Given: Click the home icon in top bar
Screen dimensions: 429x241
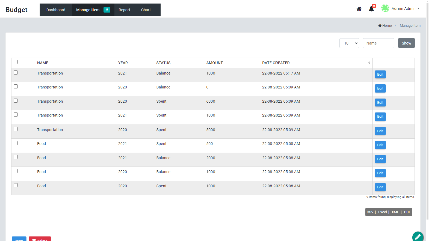Looking at the screenshot, I should 359,9.
